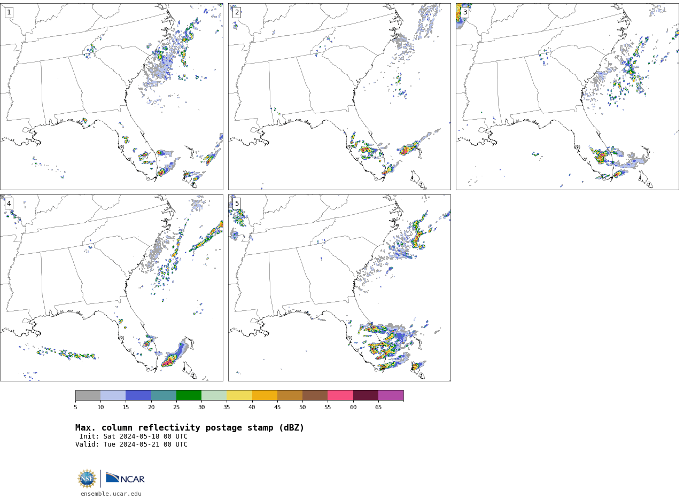Click the colorbar tick label 65
The width and height of the screenshot is (684, 500).
378,408
